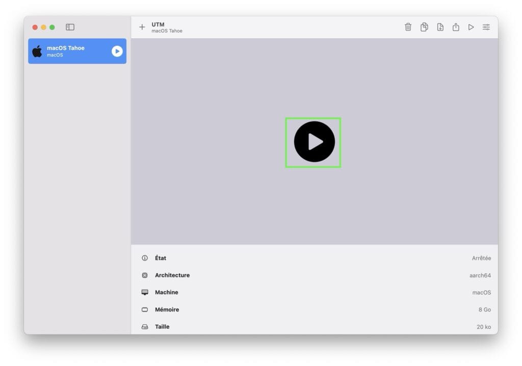Click the Apple logo of macOS Tahoe
Image resolution: width=522 pixels, height=366 pixels.
pyautogui.click(x=37, y=51)
